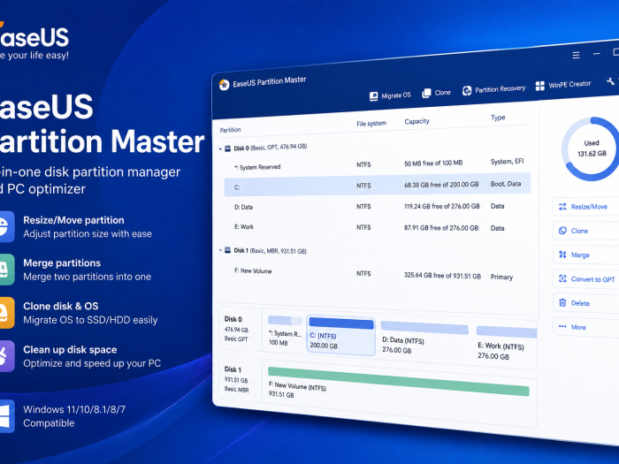
Task: Select the C: partition row
Action: tap(378, 185)
